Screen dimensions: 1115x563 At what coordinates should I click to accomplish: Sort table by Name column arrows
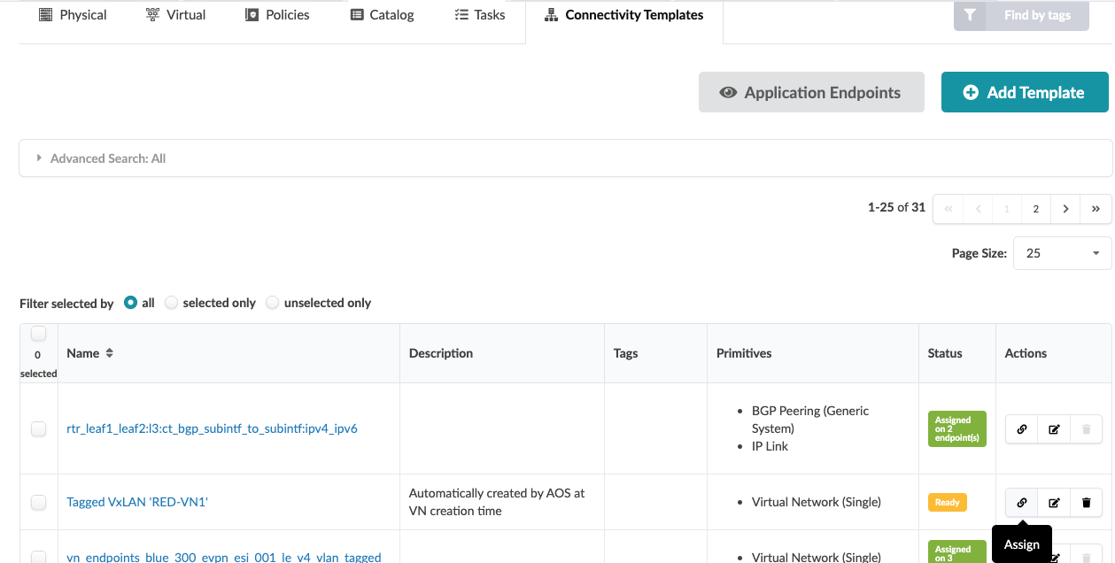coord(109,353)
